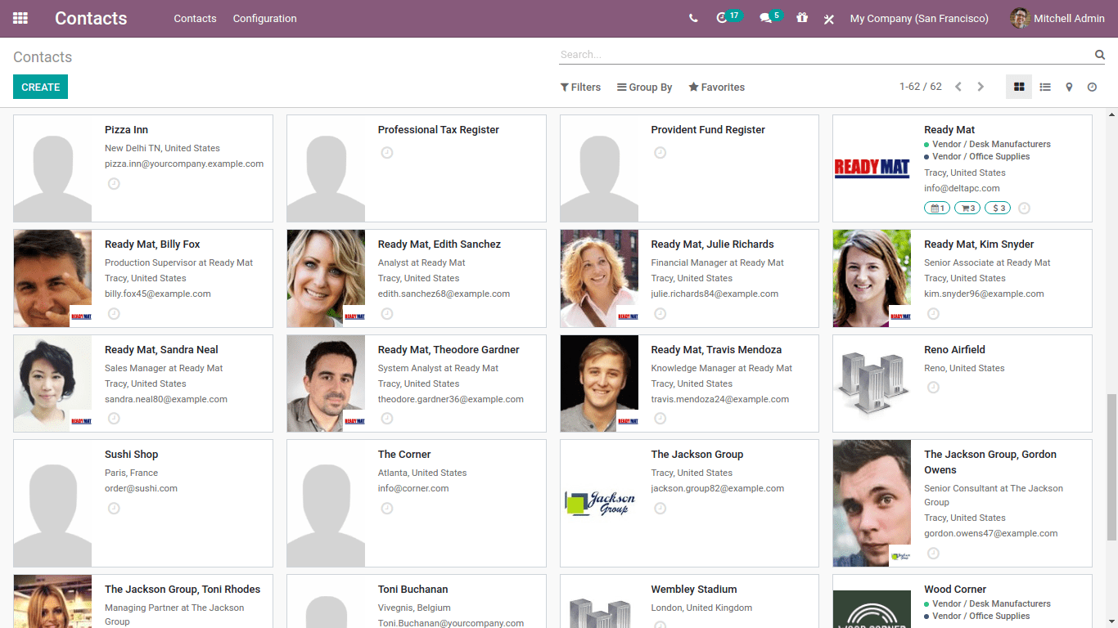1118x628 pixels.
Task: Open messages chat icon with 5 badge
Action: (x=771, y=17)
